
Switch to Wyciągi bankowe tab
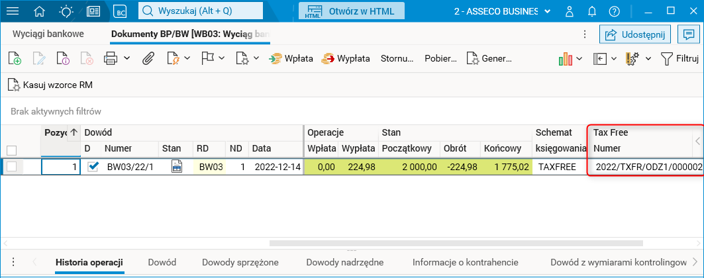click(48, 34)
